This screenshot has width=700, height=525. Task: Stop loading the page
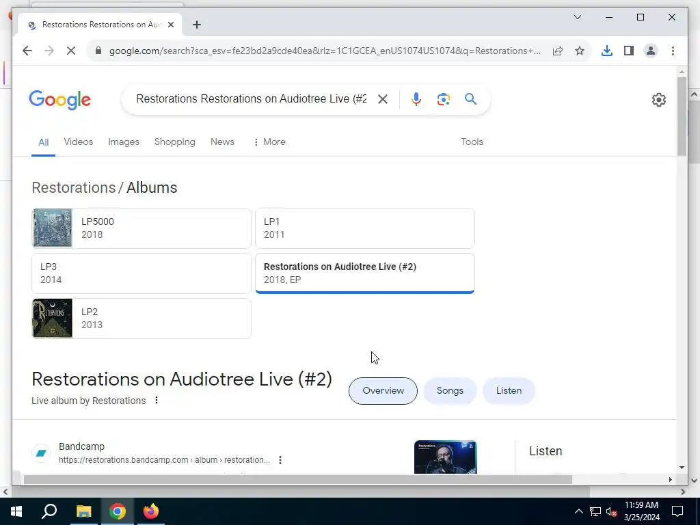pos(71,51)
